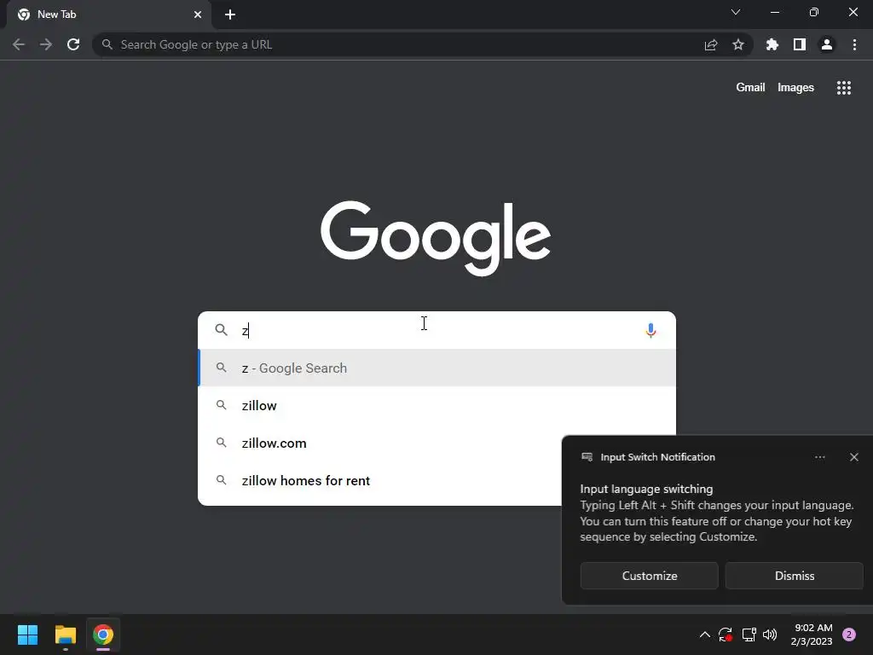This screenshot has height=655, width=873.
Task: Open the notification's three-dot options
Action: click(x=819, y=457)
